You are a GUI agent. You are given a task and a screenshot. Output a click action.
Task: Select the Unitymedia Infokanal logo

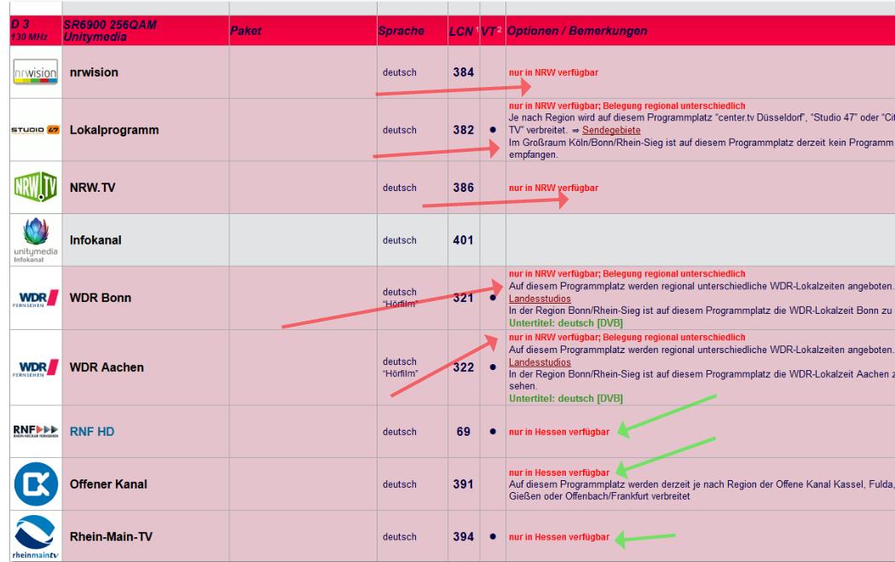pos(35,239)
